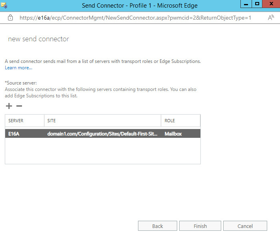The width and height of the screenshot is (280, 244).
Task: Open the Learn more link
Action: coord(18,68)
